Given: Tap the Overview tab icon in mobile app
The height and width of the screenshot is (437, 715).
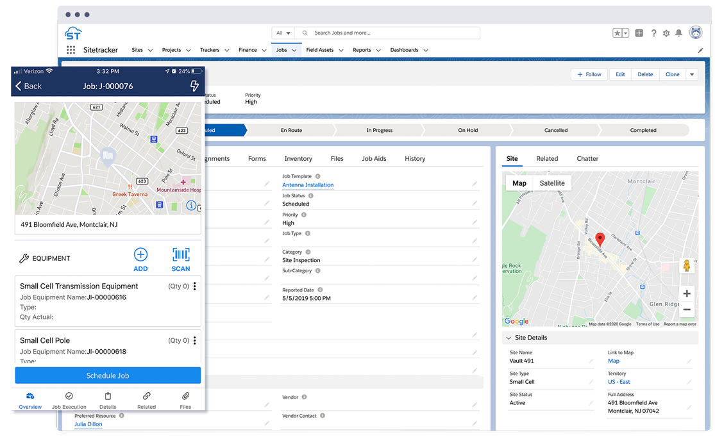Looking at the screenshot, I should tap(30, 396).
